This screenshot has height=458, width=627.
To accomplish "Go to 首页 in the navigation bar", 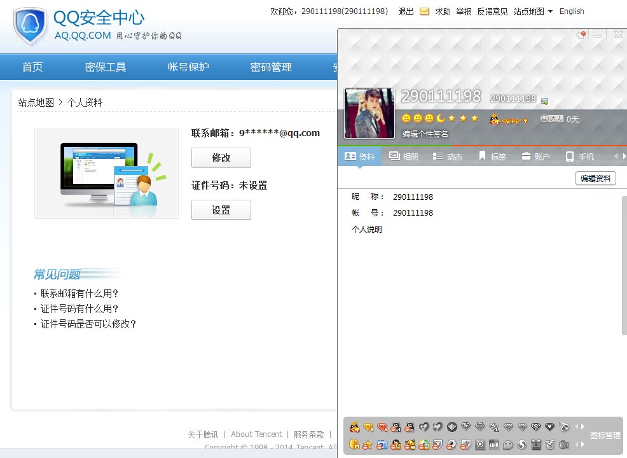I will [x=32, y=67].
